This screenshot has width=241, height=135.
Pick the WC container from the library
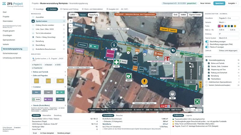[60, 92]
